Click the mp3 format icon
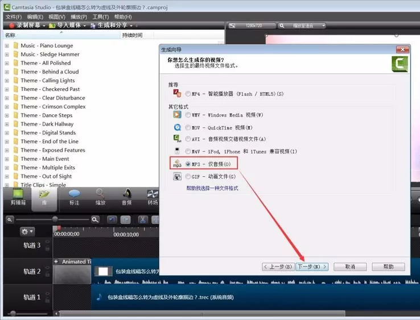This screenshot has width=420, height=320. 177,164
